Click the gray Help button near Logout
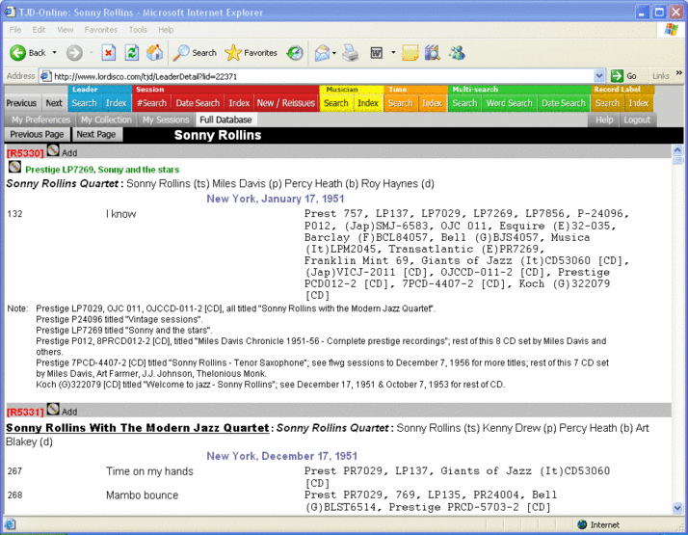Viewport: 688px width, 535px height. click(x=604, y=120)
